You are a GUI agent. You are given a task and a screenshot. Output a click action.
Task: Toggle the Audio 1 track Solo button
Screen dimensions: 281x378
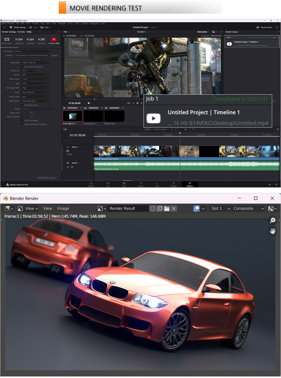[x=68, y=167]
